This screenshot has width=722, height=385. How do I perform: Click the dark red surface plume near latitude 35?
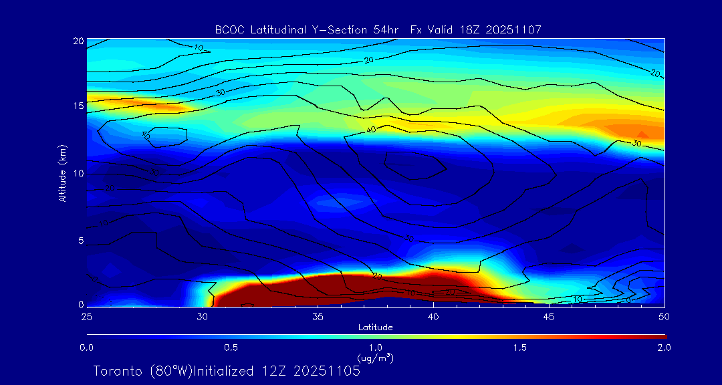pyautogui.click(x=318, y=290)
